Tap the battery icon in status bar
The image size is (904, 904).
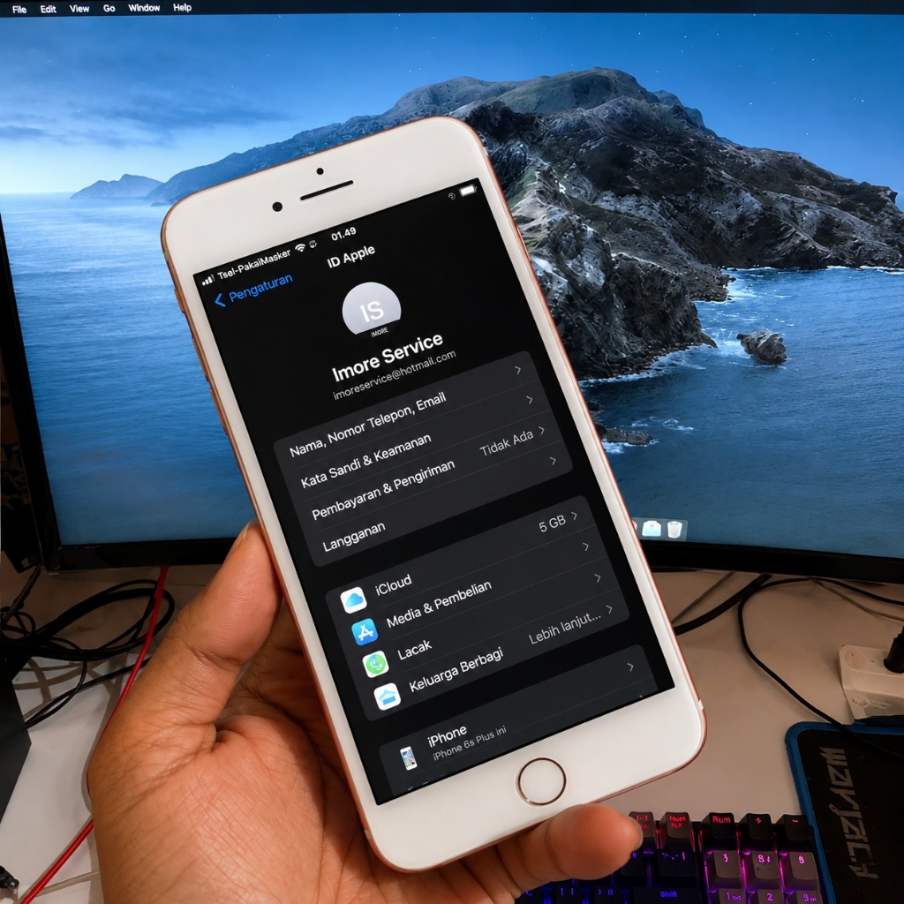(x=468, y=190)
